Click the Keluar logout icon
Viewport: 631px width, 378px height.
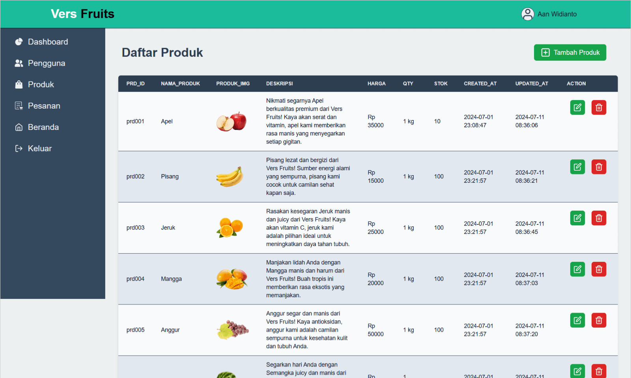19,148
